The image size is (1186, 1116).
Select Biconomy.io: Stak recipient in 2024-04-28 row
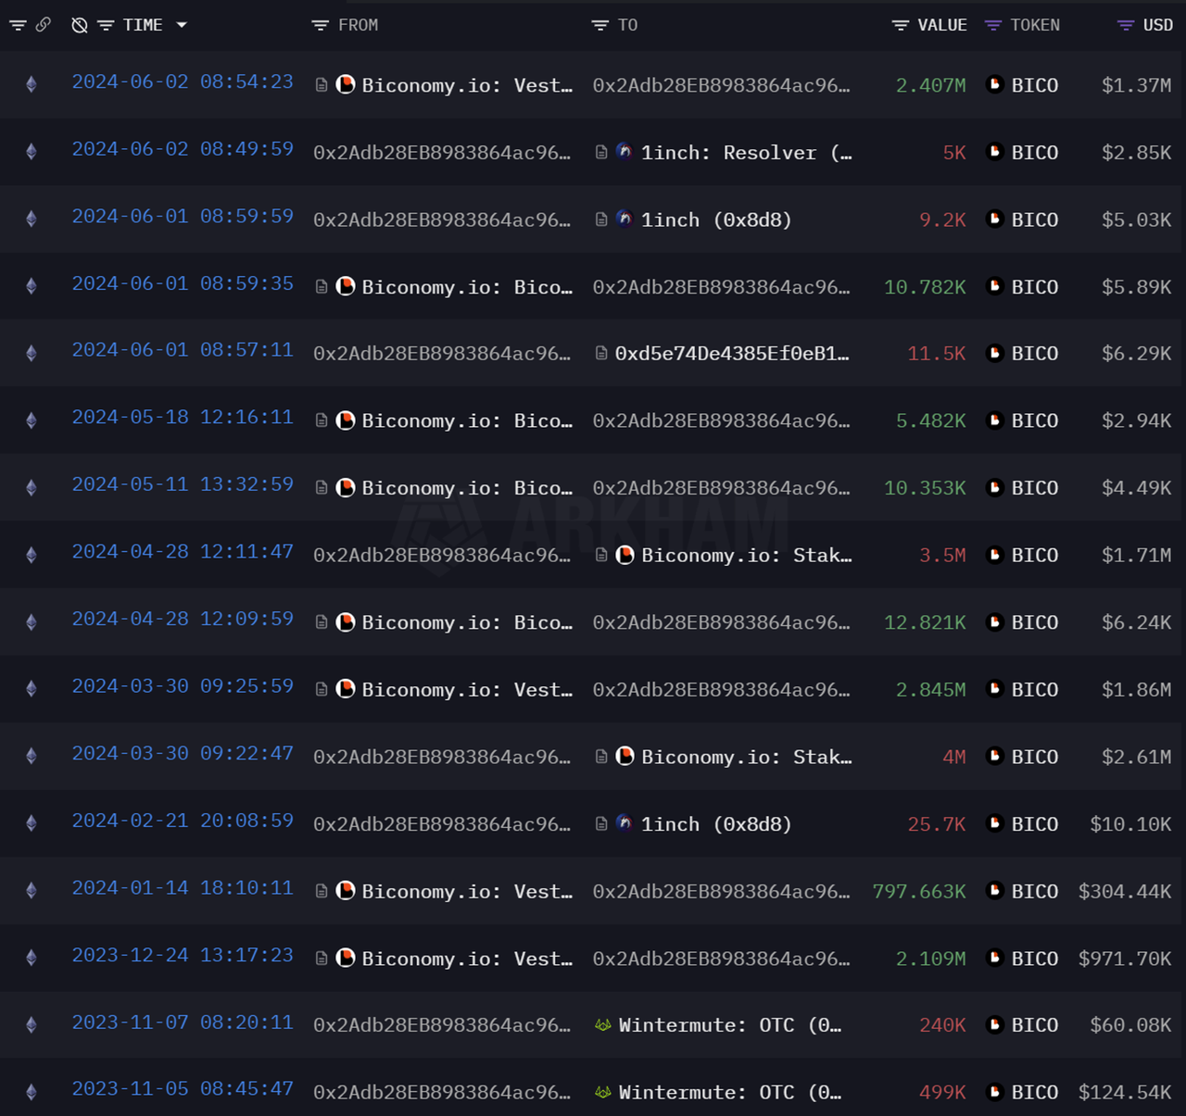pos(747,556)
